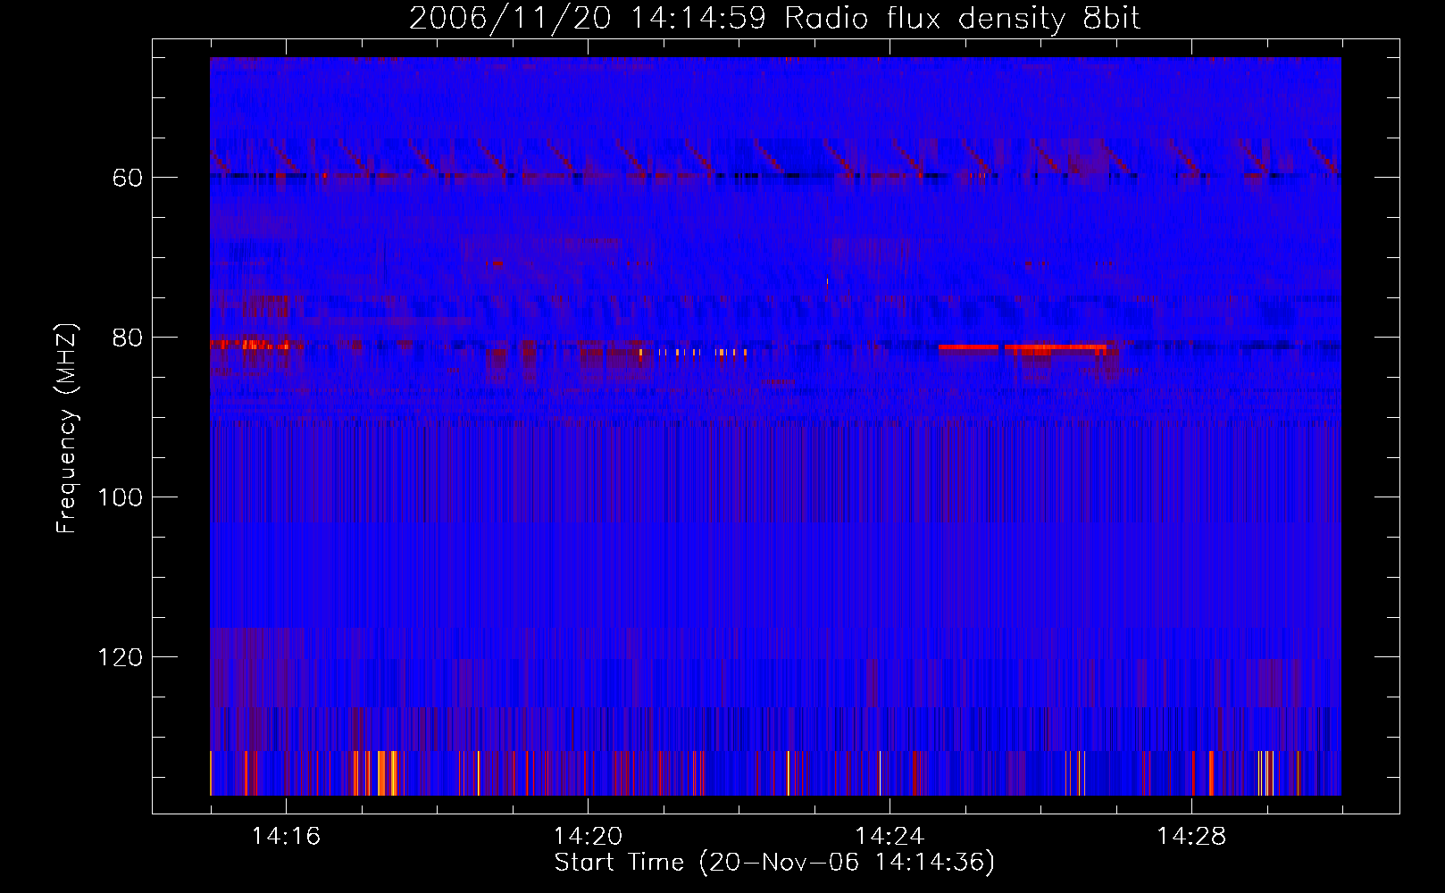
Task: Click the 'Start Time (20-Nov-06 14:14:36)' axis label
Action: tap(774, 863)
